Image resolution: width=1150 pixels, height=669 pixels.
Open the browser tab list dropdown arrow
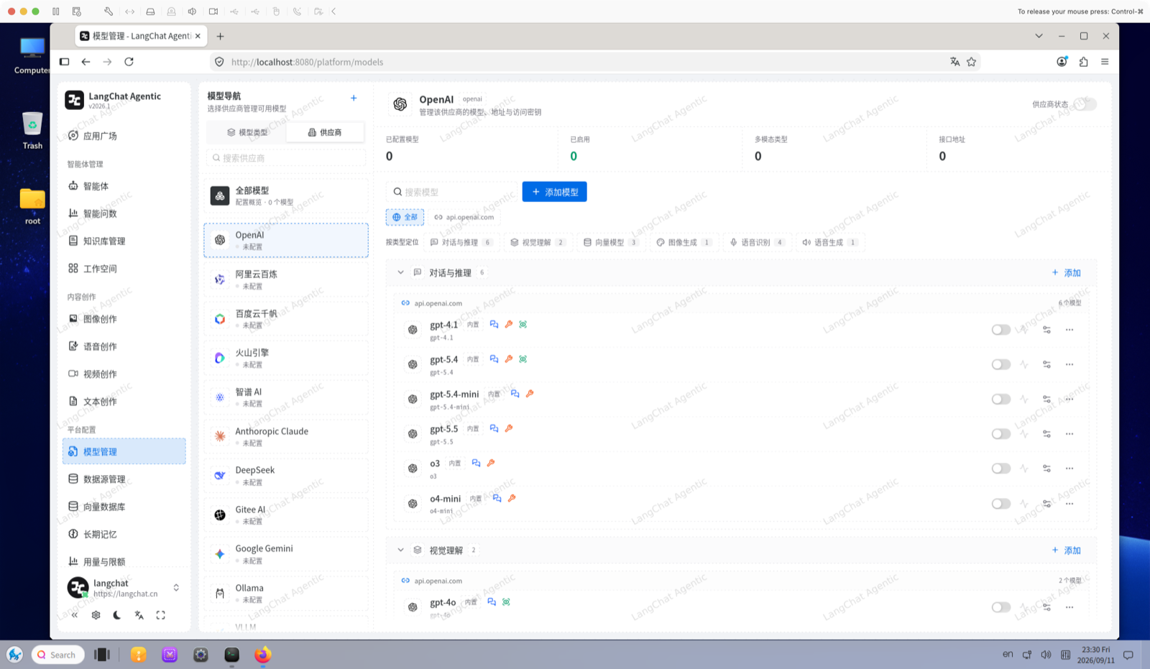(x=1039, y=36)
